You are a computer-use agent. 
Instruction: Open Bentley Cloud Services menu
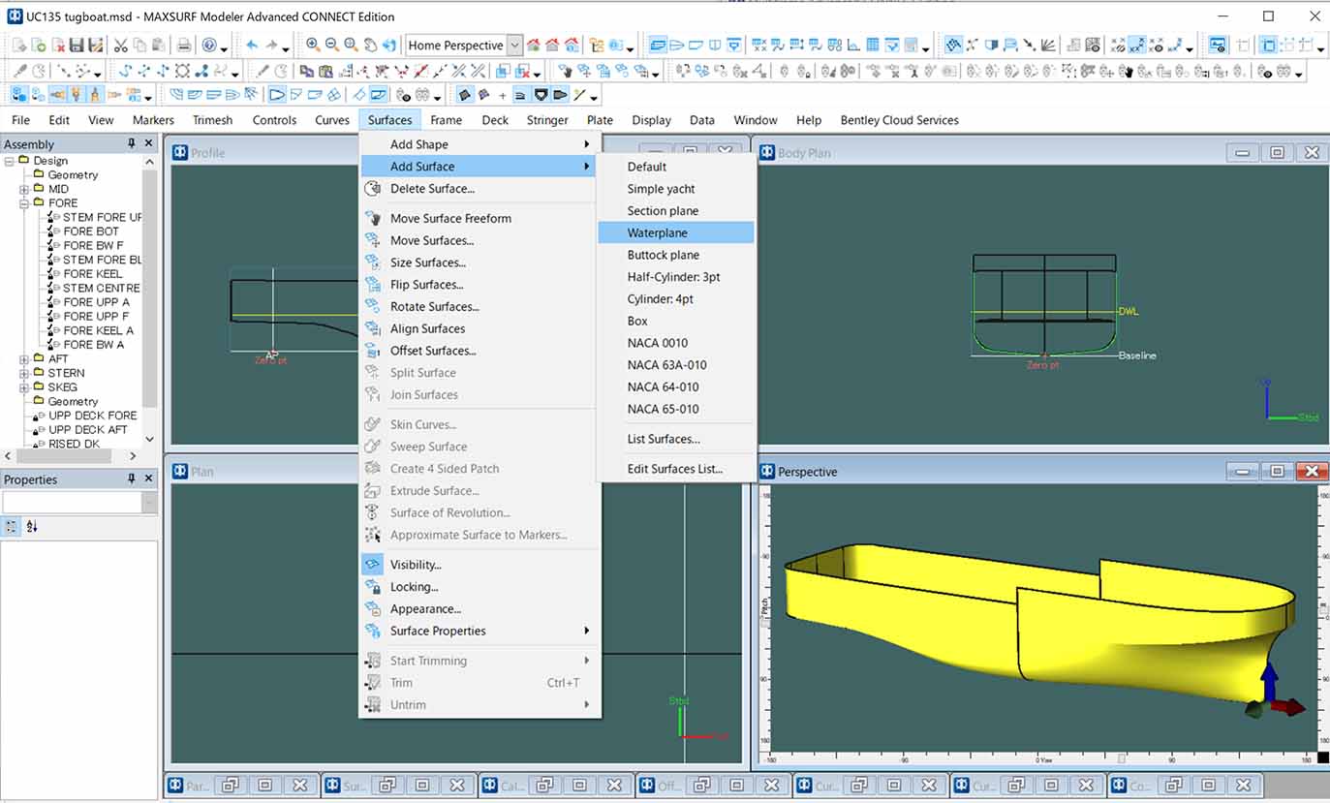click(899, 120)
